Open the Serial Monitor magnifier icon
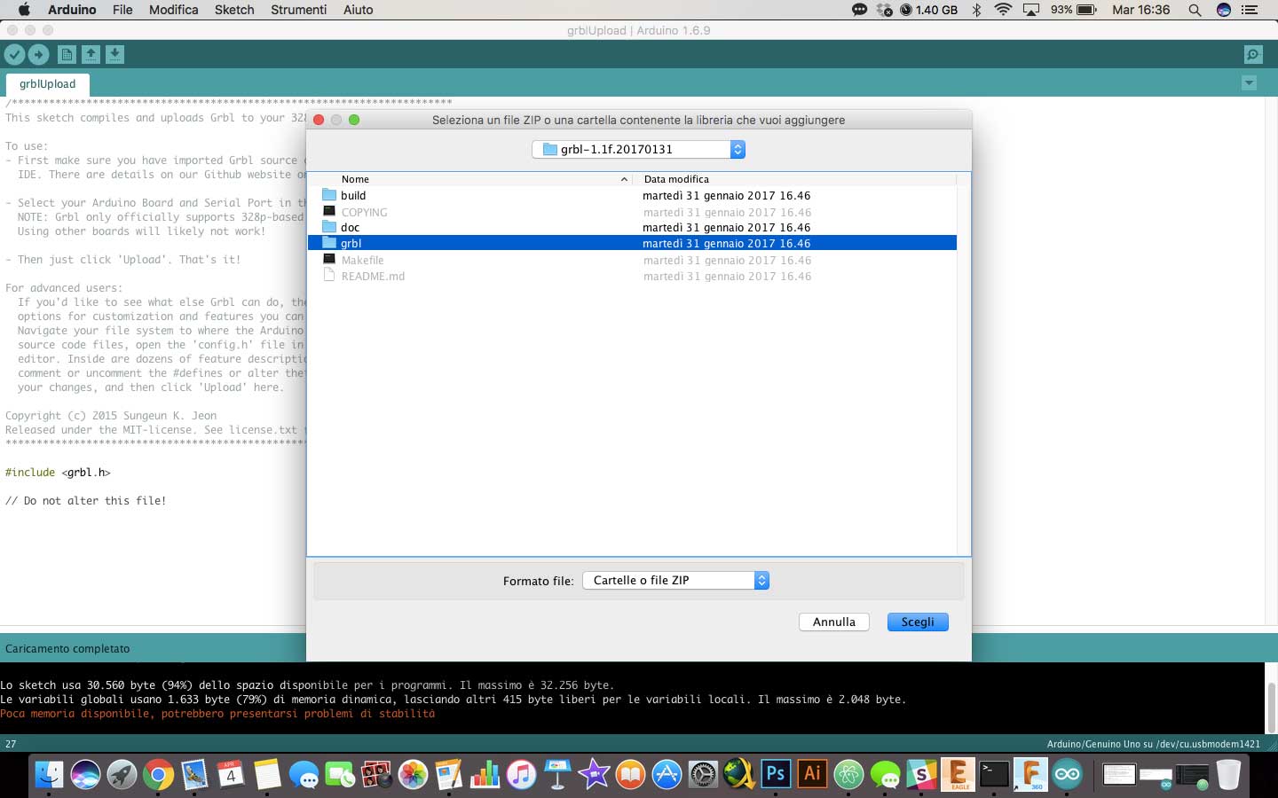Viewport: 1278px width, 798px height. [x=1253, y=55]
